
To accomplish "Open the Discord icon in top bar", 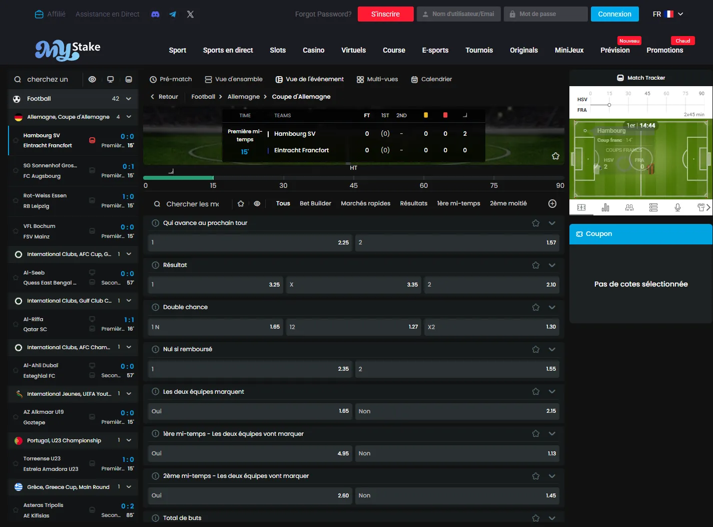I will (x=156, y=14).
